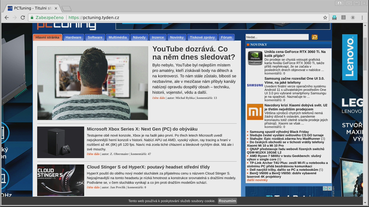369x207 pixels.
Task: Click the YouTube article photo
Action: [x=93, y=83]
